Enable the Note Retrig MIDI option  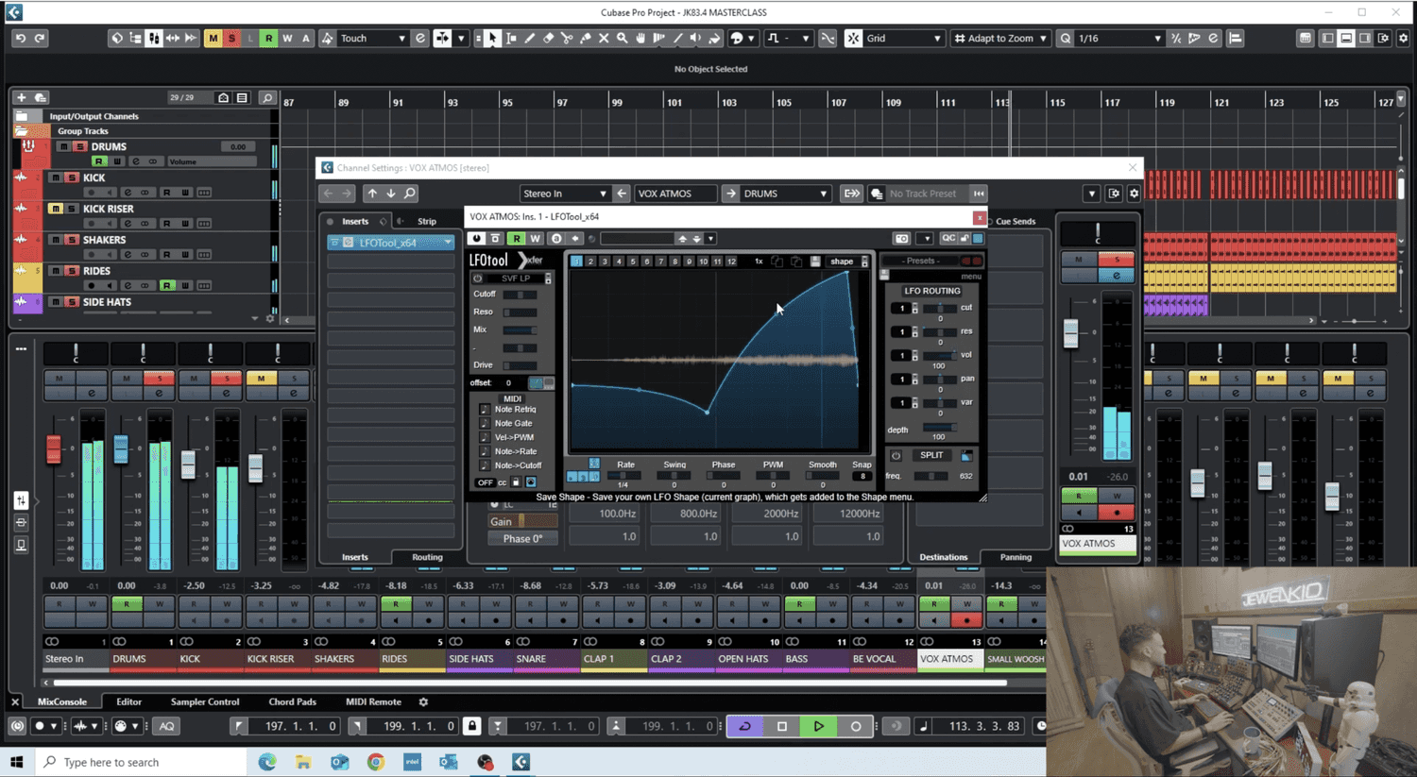[485, 410]
